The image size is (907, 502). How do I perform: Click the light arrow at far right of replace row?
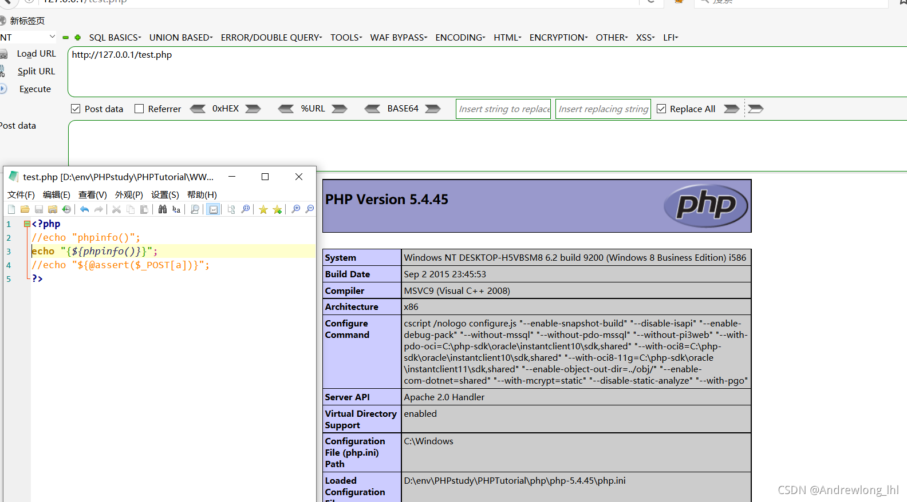[756, 109]
